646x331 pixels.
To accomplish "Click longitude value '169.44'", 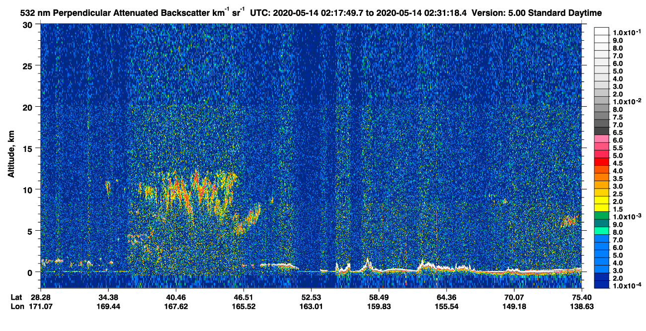I will [108, 306].
